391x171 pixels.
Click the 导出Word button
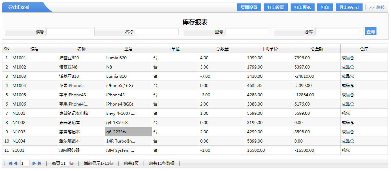click(349, 7)
